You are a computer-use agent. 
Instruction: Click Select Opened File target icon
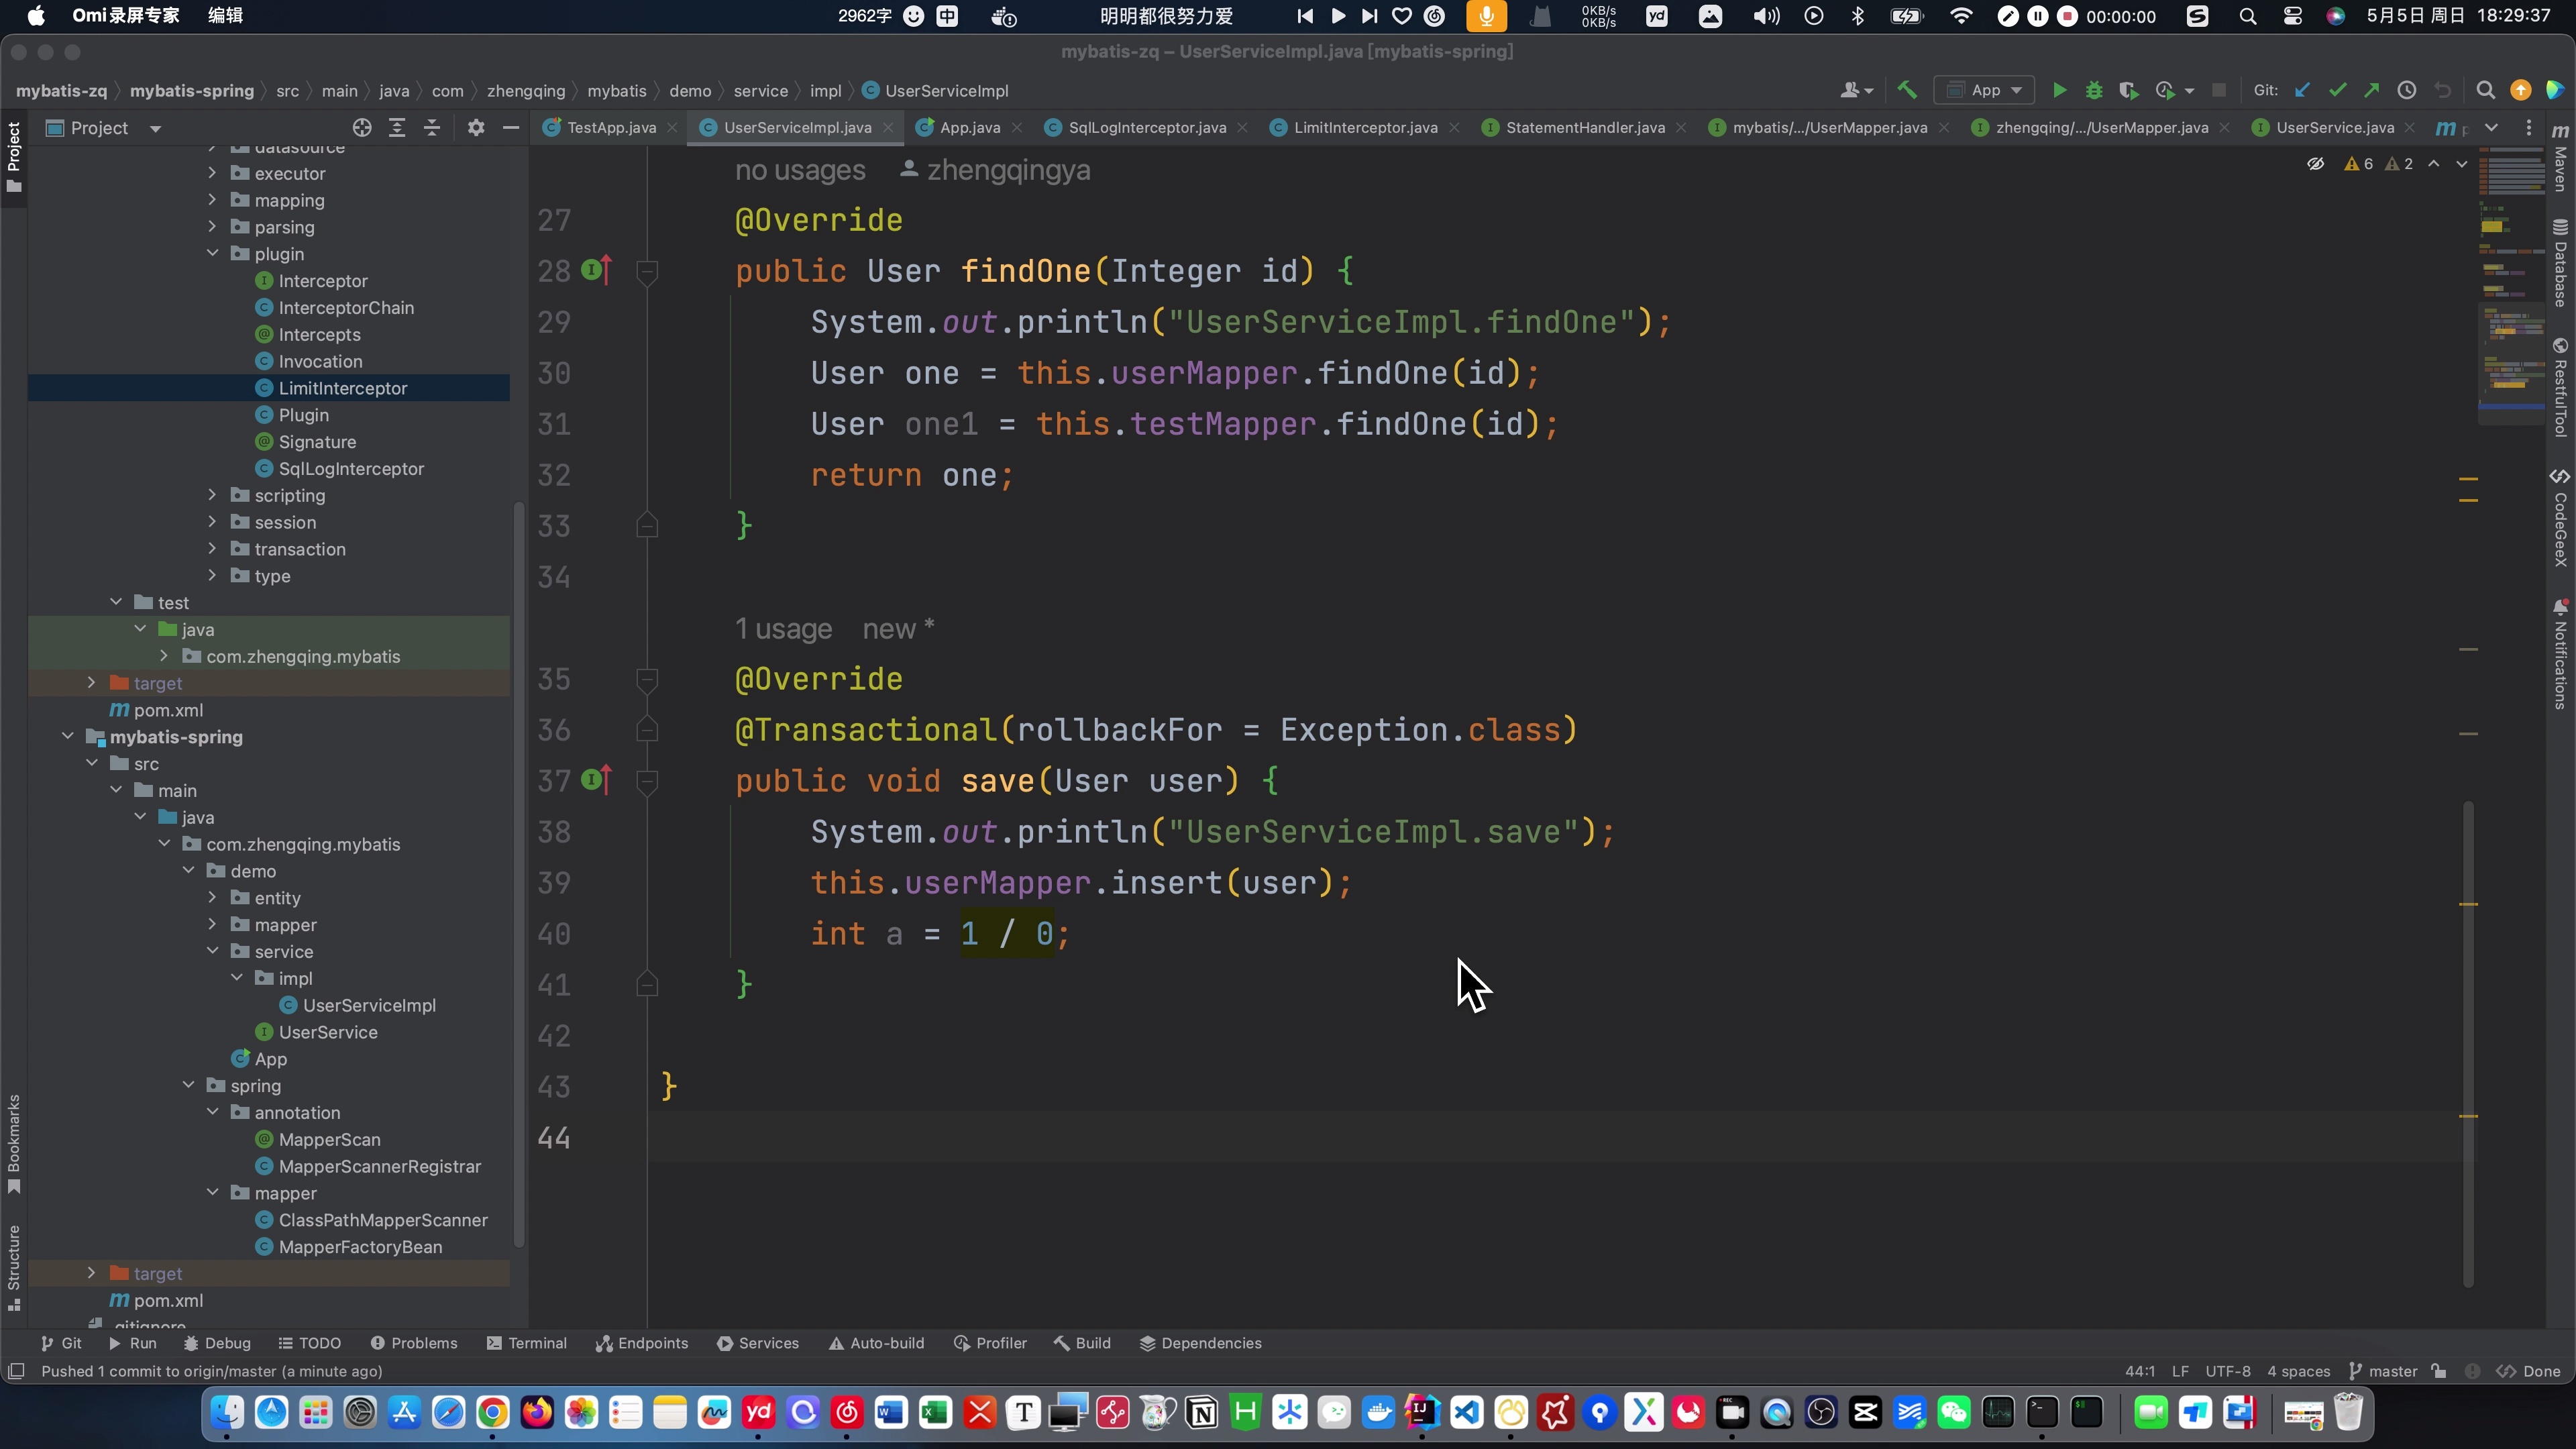click(362, 128)
